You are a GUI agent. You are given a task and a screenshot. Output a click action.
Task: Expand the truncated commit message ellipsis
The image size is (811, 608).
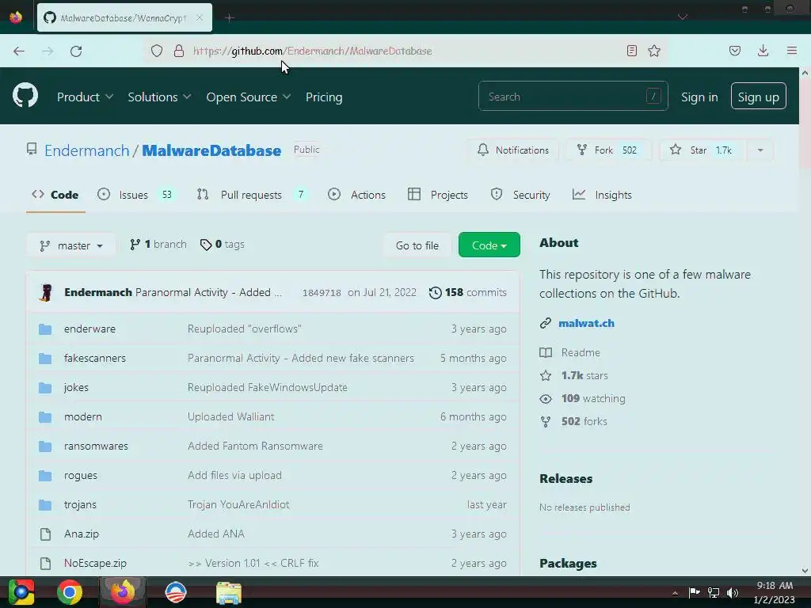pyautogui.click(x=278, y=293)
